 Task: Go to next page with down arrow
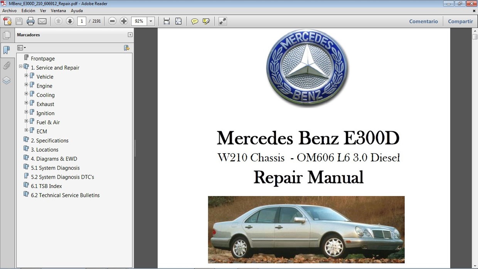70,21
